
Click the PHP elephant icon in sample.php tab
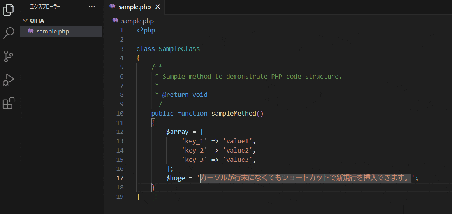point(113,7)
